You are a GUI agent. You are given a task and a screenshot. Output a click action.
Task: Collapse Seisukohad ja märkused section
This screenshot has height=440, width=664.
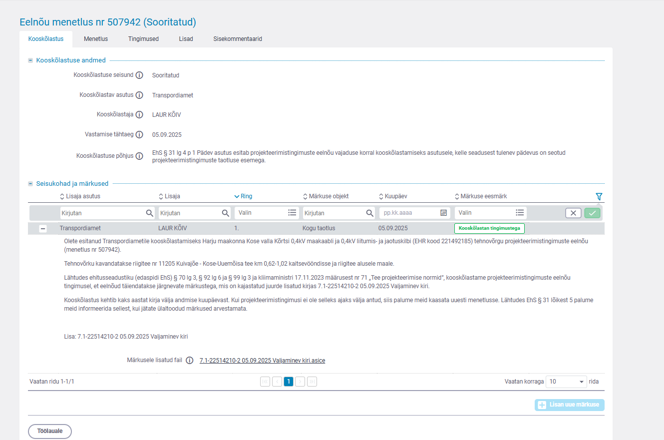click(30, 184)
